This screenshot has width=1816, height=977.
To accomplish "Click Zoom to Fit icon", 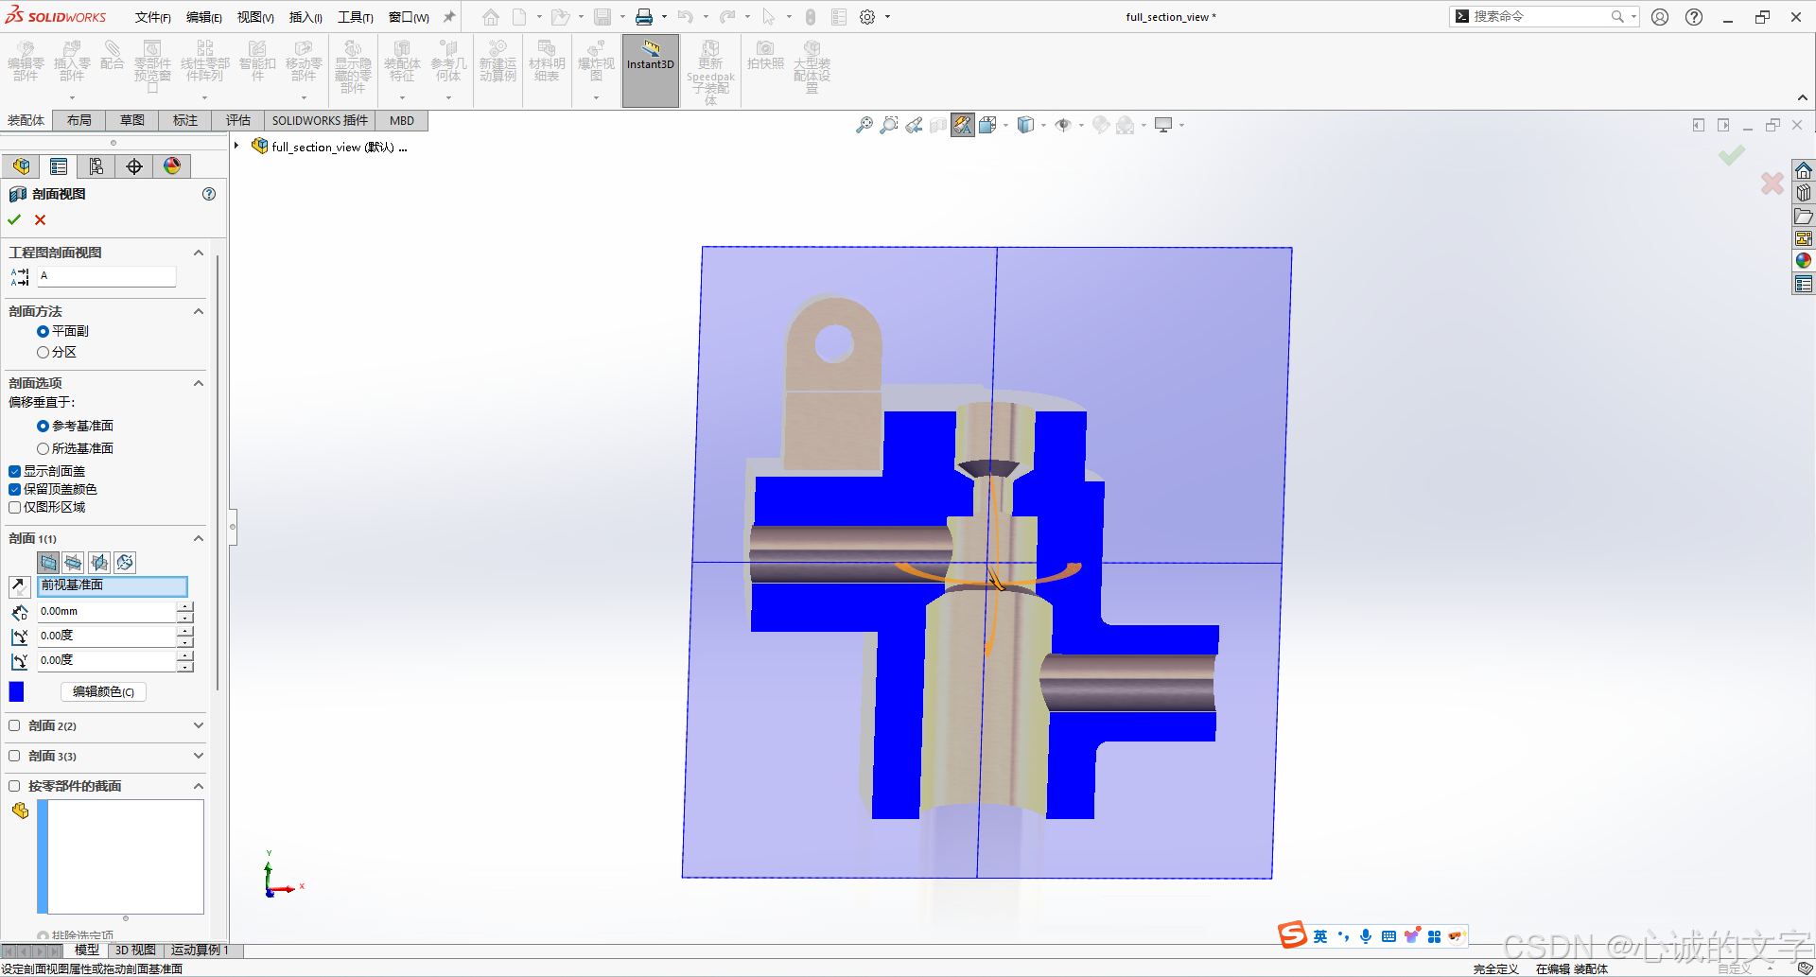I will [x=864, y=125].
